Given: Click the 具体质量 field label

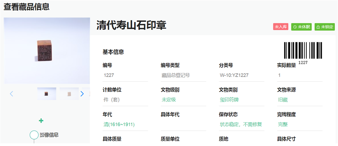Looking at the screenshot, I should [112, 139].
